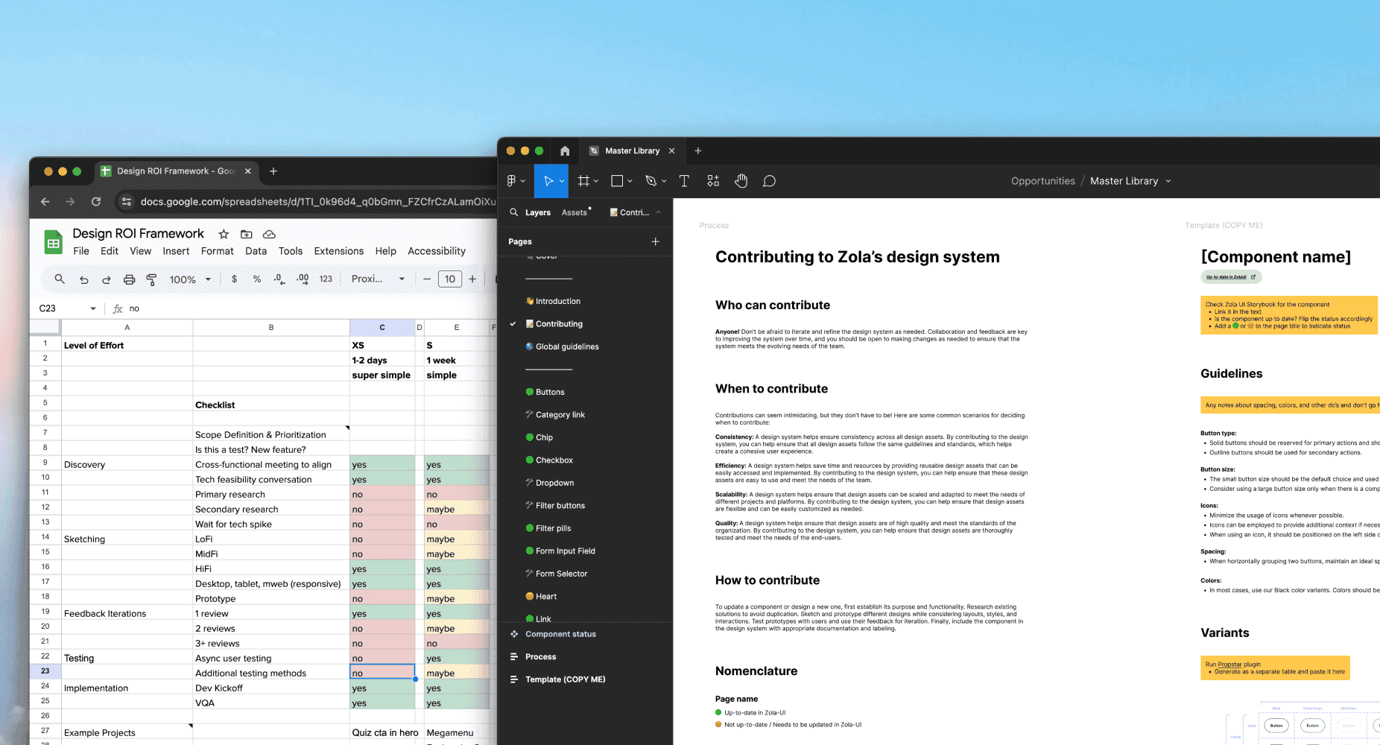Add a new page with plus icon

(656, 241)
